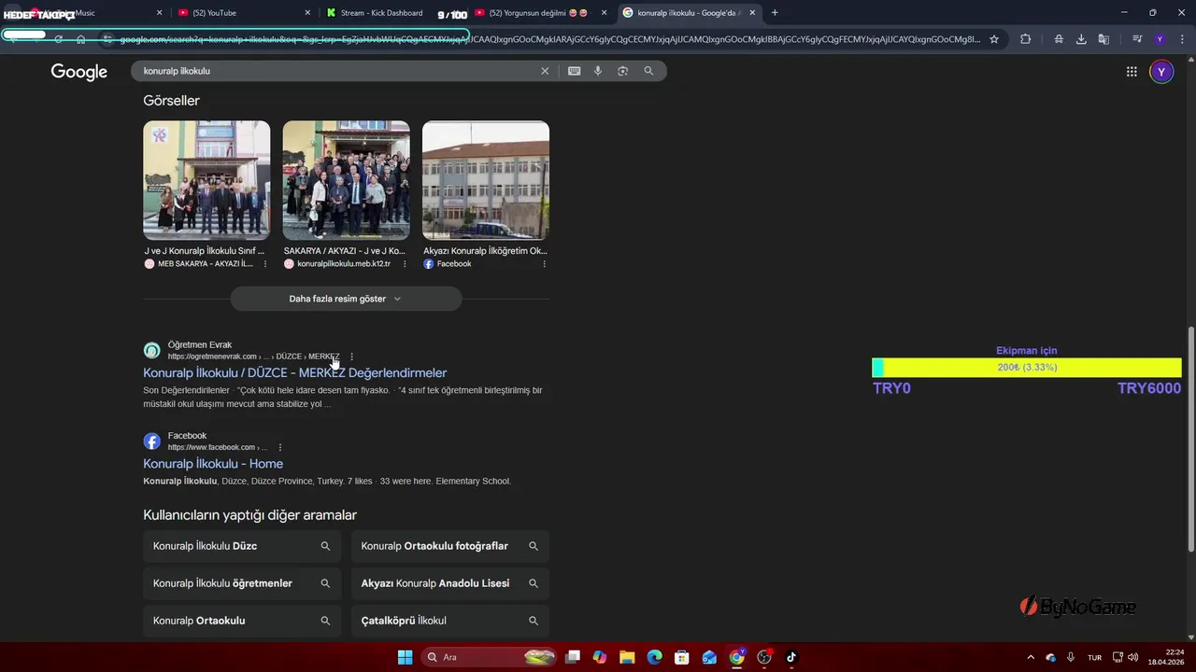Open Chrome downloads
Image resolution: width=1196 pixels, height=672 pixels.
click(x=1081, y=39)
